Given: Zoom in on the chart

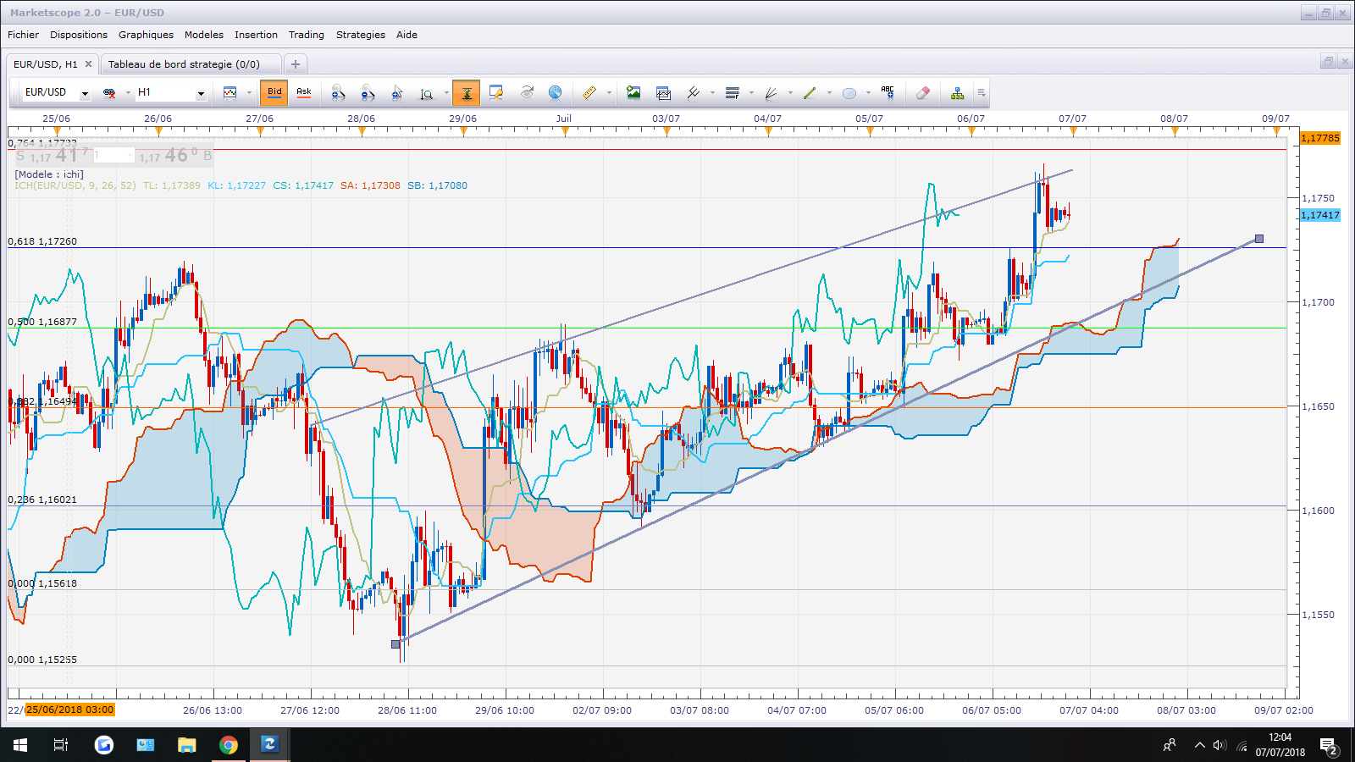Looking at the screenshot, I should coord(338,93).
